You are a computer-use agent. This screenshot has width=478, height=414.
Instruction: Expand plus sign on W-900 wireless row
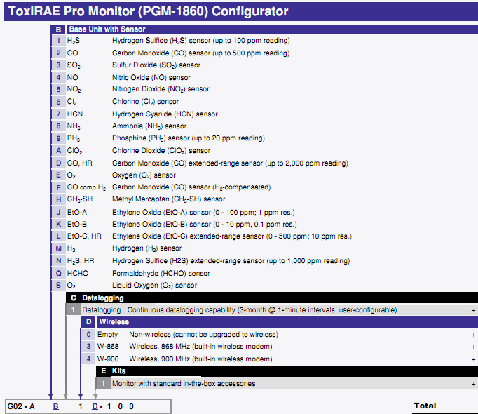(x=473, y=359)
